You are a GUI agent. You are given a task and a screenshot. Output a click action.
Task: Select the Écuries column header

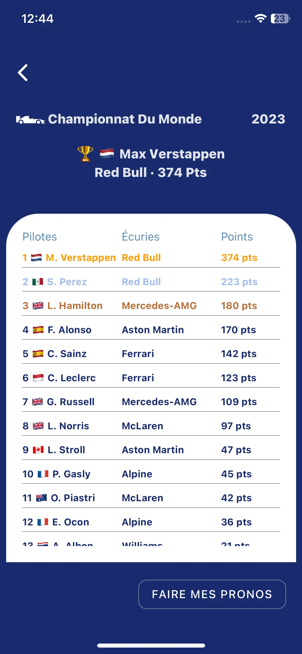click(x=141, y=236)
